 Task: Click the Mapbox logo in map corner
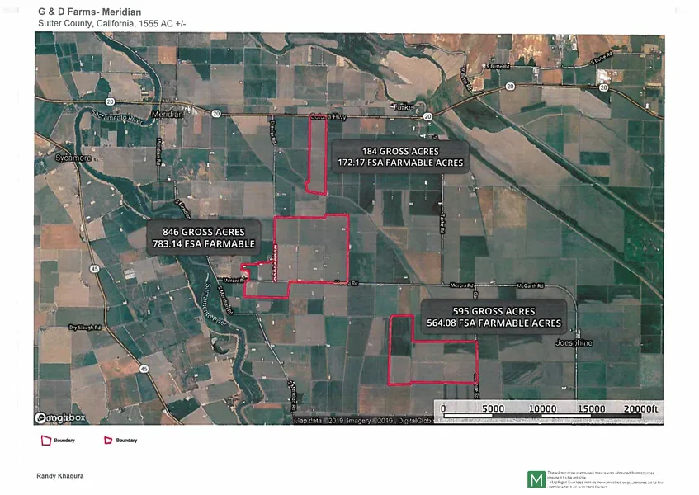tap(61, 418)
